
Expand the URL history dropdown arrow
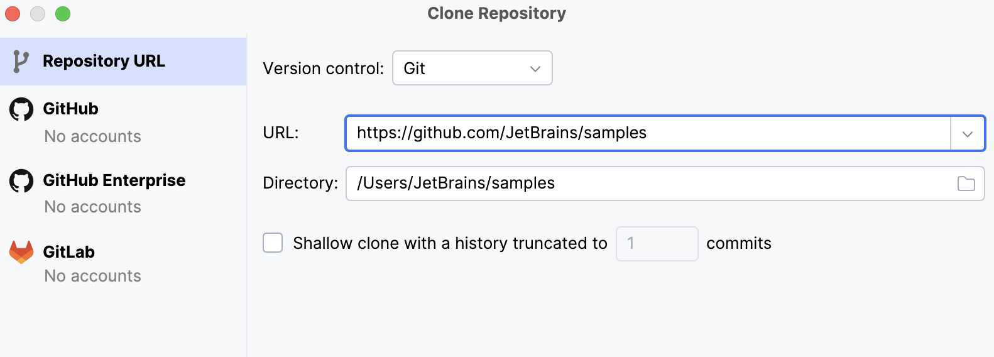click(x=968, y=133)
